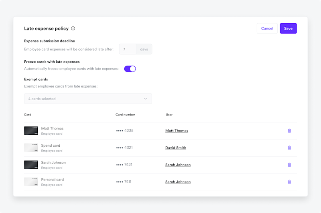Click the Personal card light thumbnail
Viewport: 321px width, 213px height.
[x=31, y=182]
